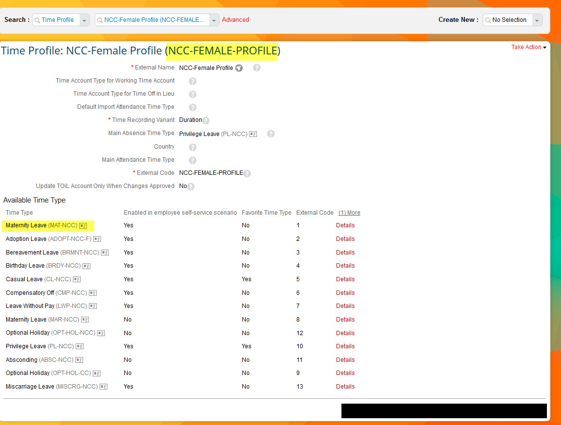Click the 'Favorite Time Type' column header
Screen dimensions: 561x425
point(267,213)
